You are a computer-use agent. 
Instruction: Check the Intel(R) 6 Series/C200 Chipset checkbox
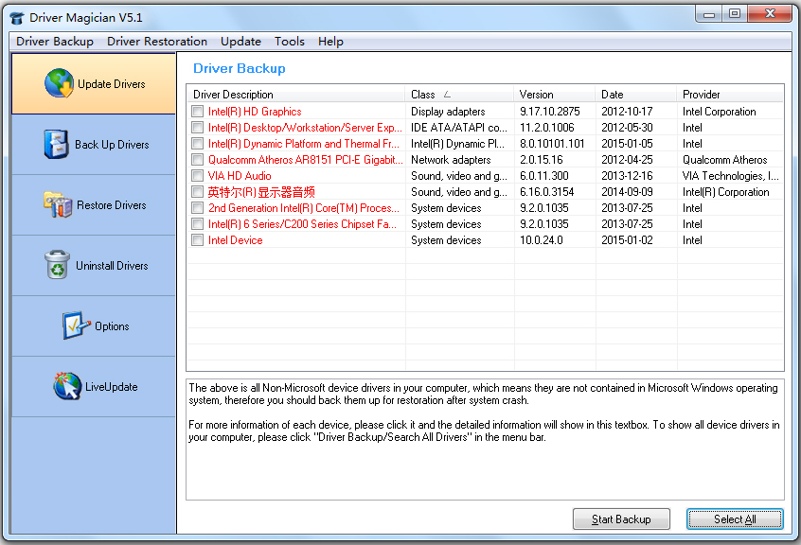[197, 223]
